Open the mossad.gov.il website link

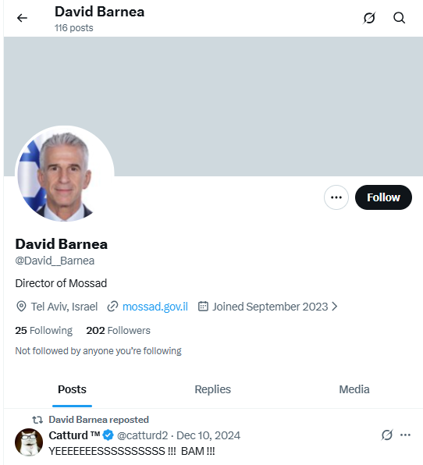coord(155,307)
